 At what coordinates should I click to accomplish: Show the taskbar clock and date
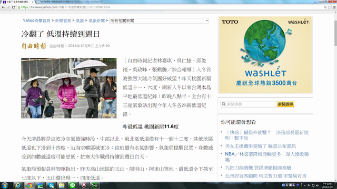pos(328,185)
